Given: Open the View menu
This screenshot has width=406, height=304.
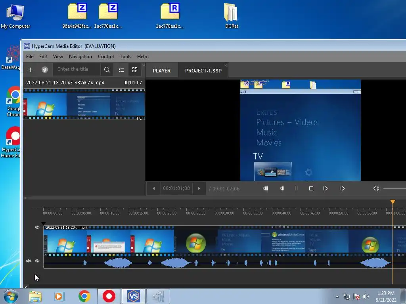Looking at the screenshot, I should 58,56.
